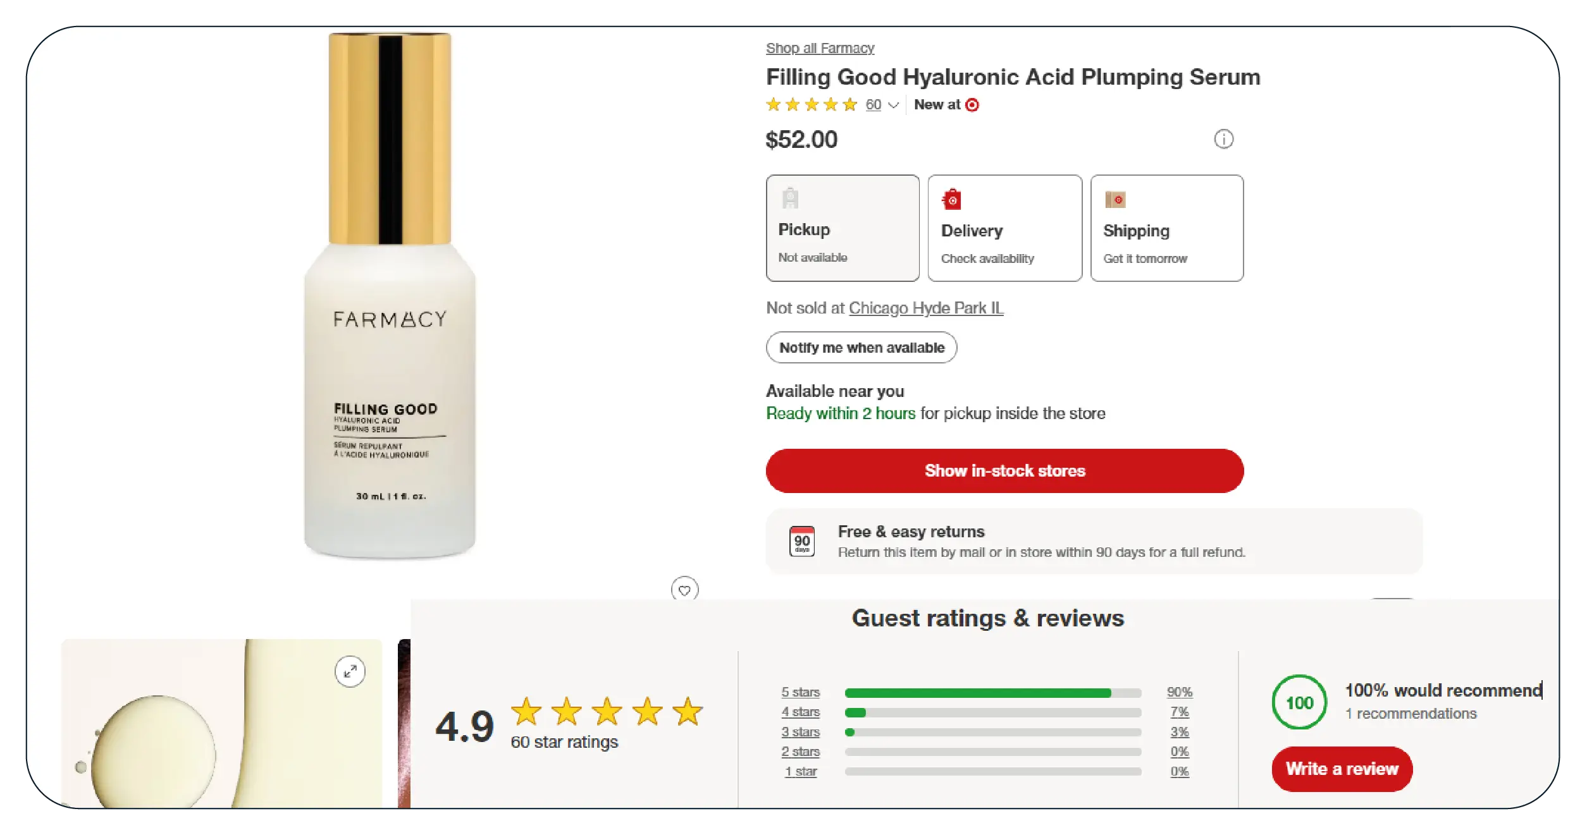Open the Shop all Farmacy link
This screenshot has width=1587, height=835.
pos(820,48)
